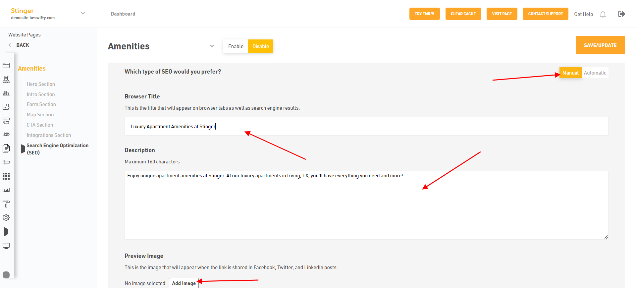Open the Amenities page dropdown chevron
The width and height of the screenshot is (636, 288).
[212, 46]
